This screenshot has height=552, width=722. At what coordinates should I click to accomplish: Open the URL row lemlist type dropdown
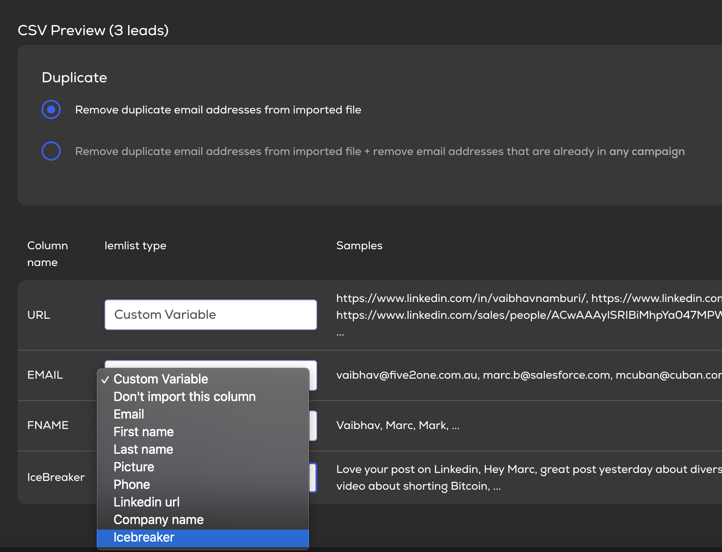coord(210,315)
